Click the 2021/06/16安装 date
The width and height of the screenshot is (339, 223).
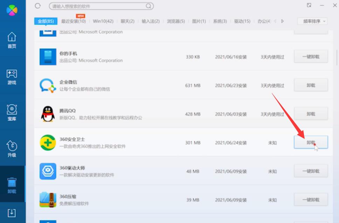point(231,57)
